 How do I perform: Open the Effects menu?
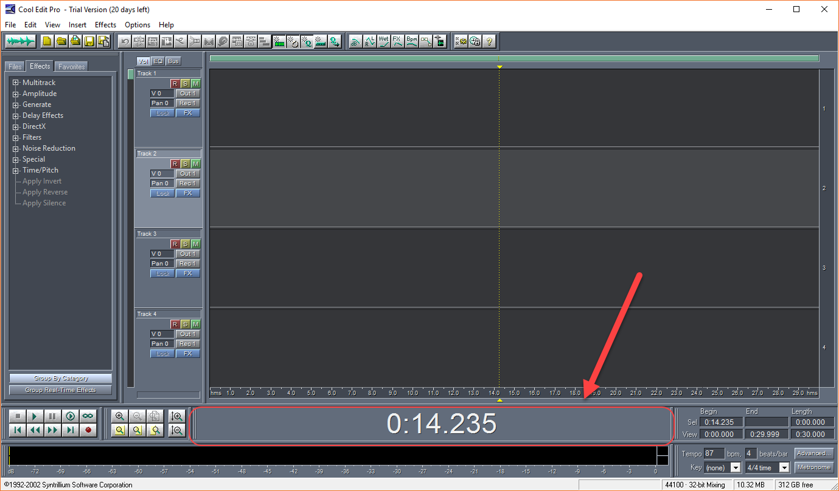point(105,25)
